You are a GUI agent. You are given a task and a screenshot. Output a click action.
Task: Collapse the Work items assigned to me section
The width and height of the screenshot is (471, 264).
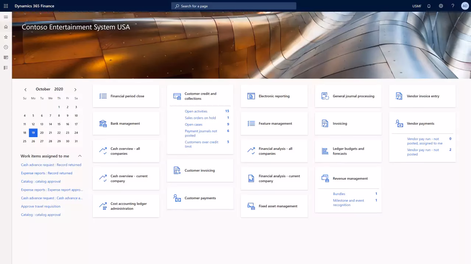(x=80, y=155)
